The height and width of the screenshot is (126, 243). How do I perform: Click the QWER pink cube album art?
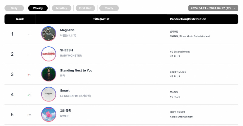(x=49, y=114)
